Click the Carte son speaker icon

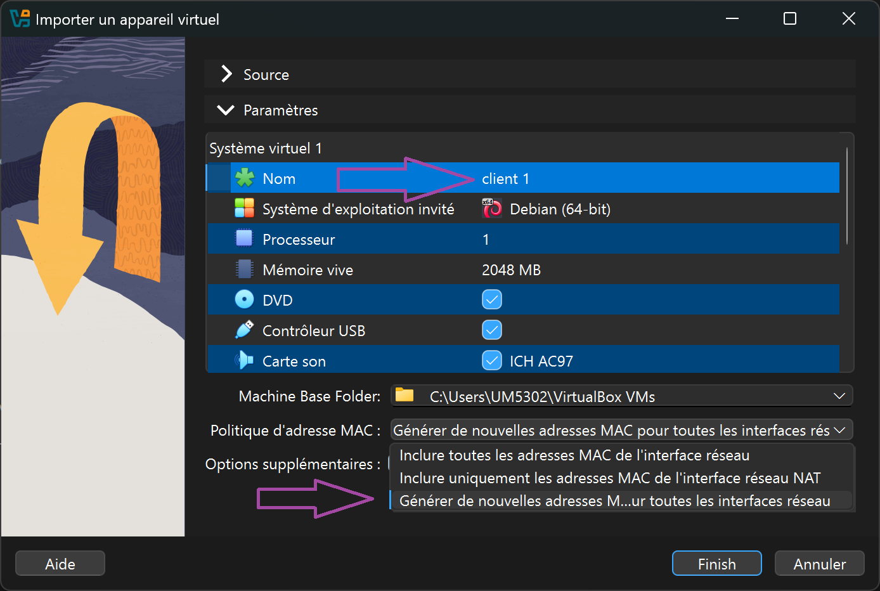245,360
